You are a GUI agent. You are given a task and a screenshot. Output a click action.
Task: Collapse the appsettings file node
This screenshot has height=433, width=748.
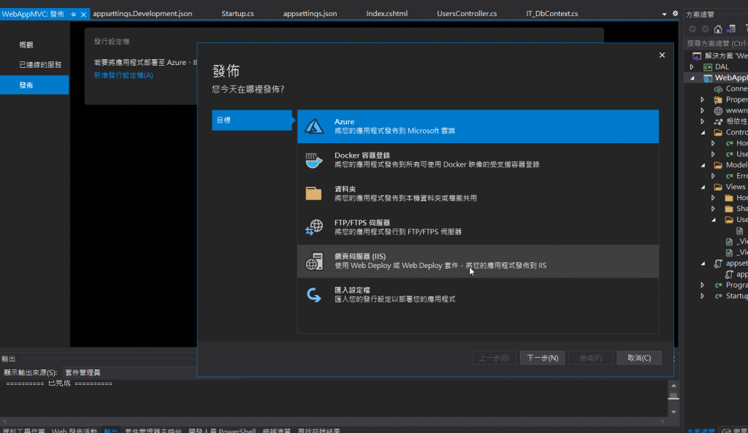[x=703, y=264]
